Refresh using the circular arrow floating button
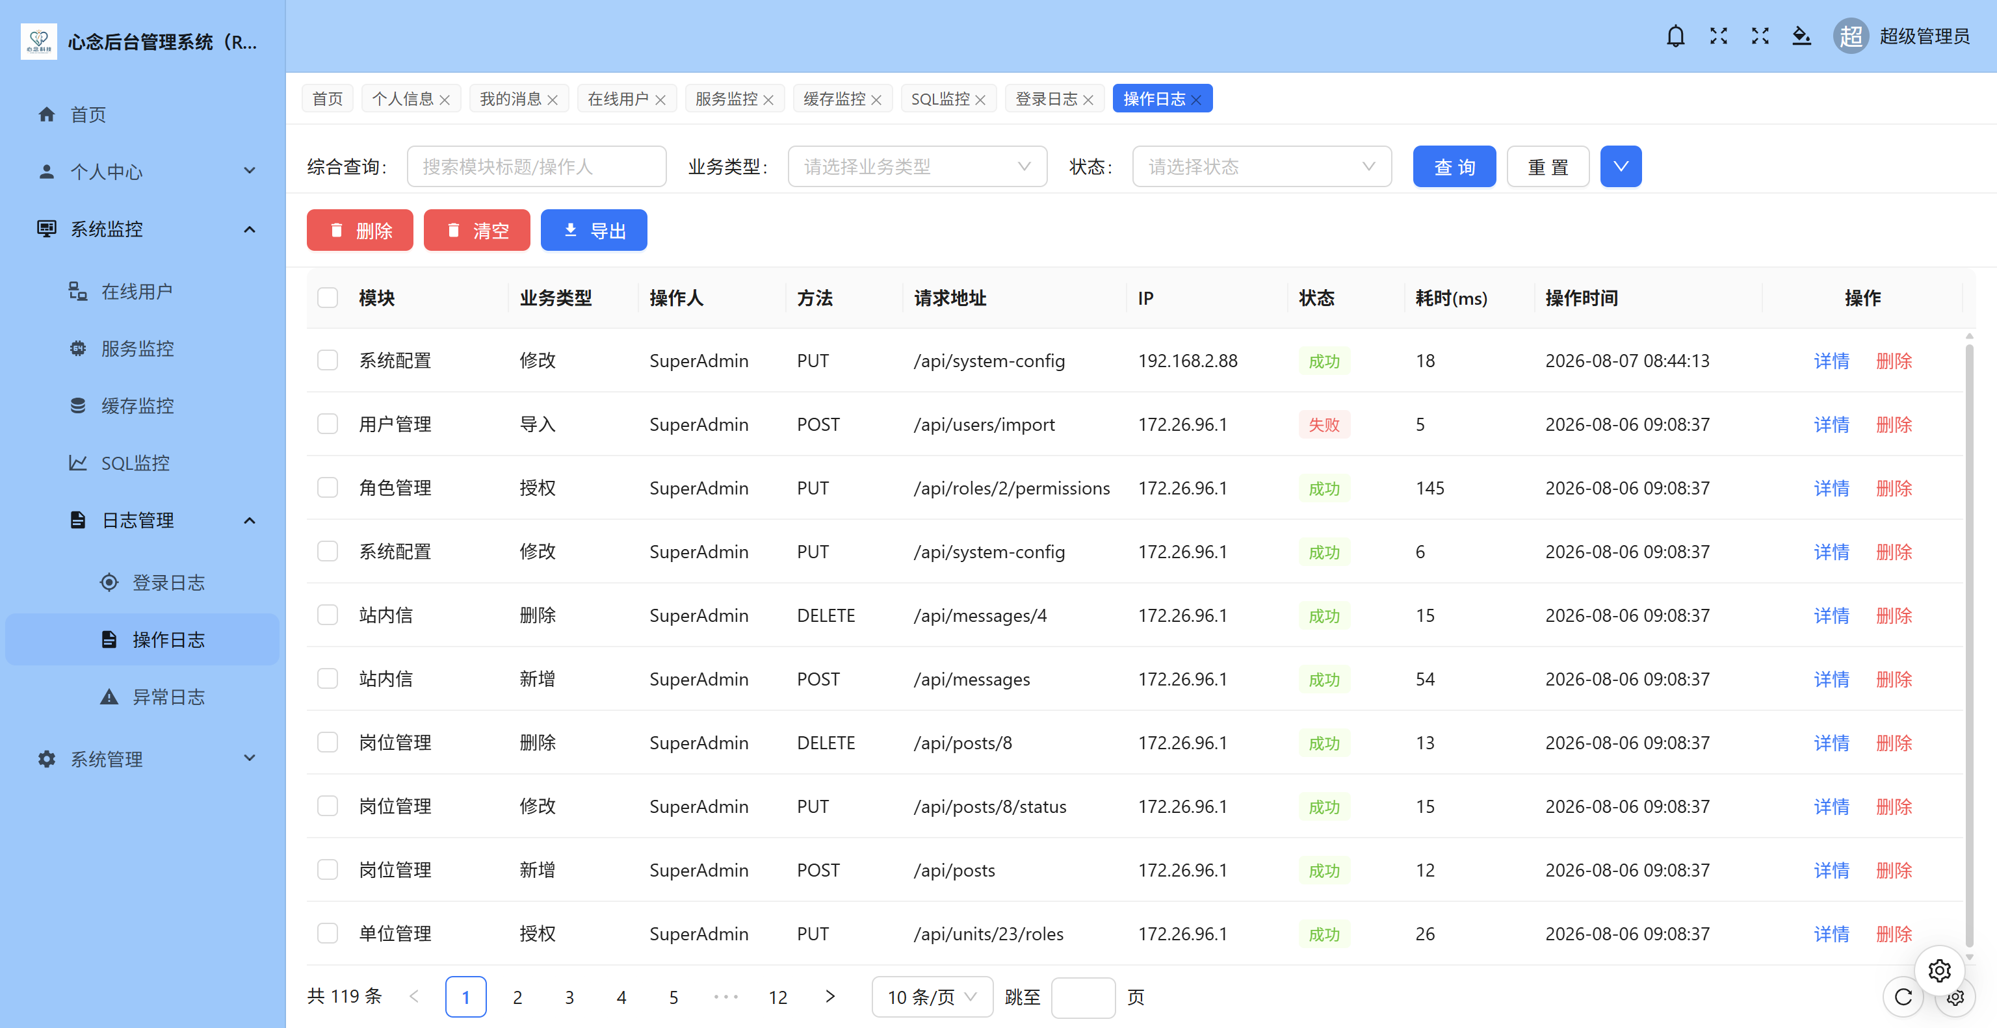The height and width of the screenshot is (1028, 1997). (1903, 997)
